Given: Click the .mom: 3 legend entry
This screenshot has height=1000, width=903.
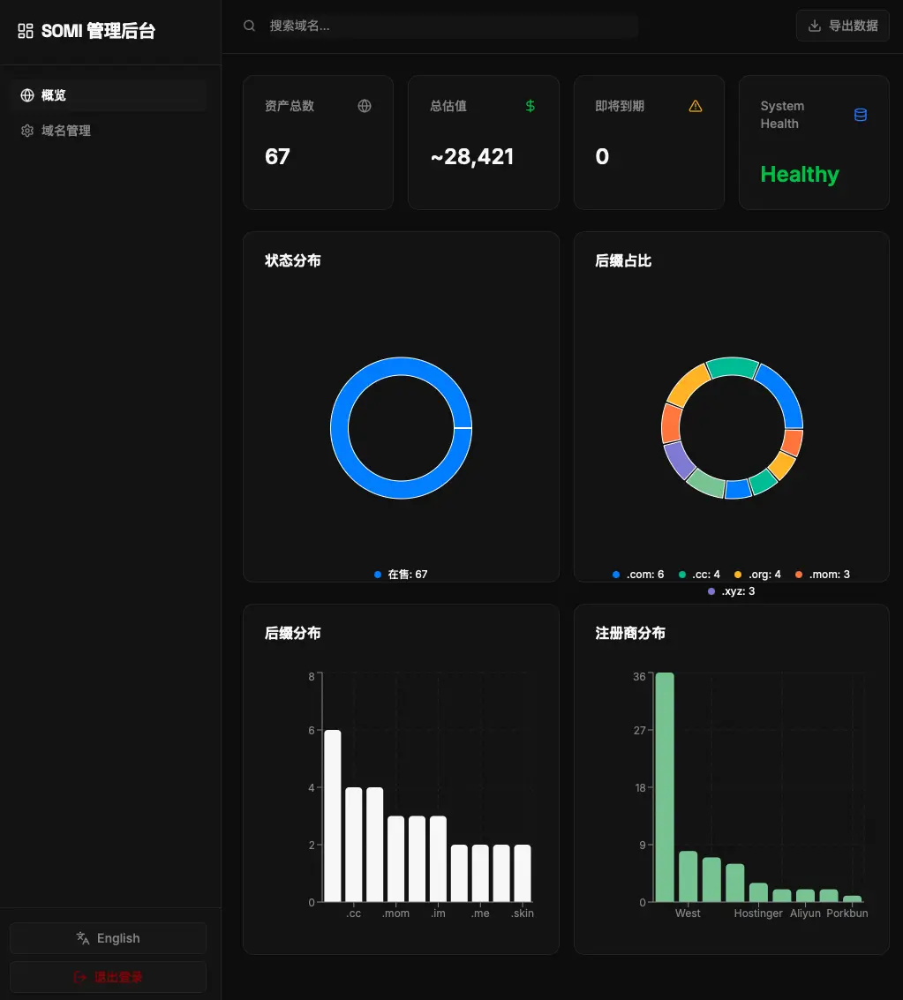Looking at the screenshot, I should click(x=823, y=575).
